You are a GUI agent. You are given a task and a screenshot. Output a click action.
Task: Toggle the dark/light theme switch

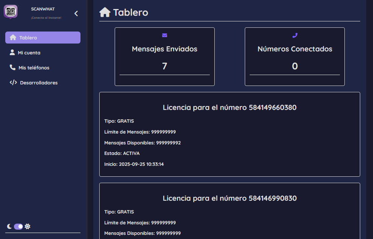click(x=18, y=226)
